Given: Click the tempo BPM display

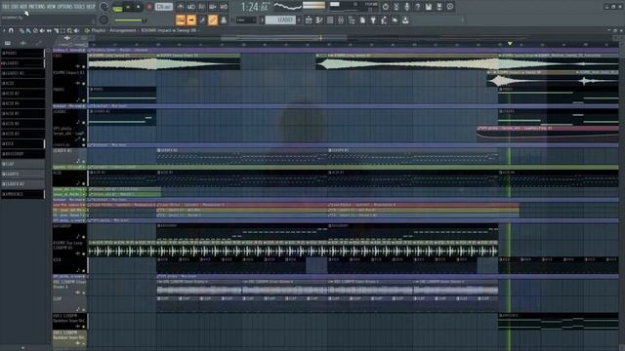Looking at the screenshot, I should click(163, 7).
